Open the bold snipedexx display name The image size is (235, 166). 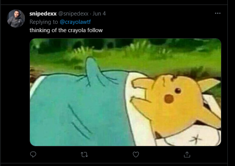(43, 14)
